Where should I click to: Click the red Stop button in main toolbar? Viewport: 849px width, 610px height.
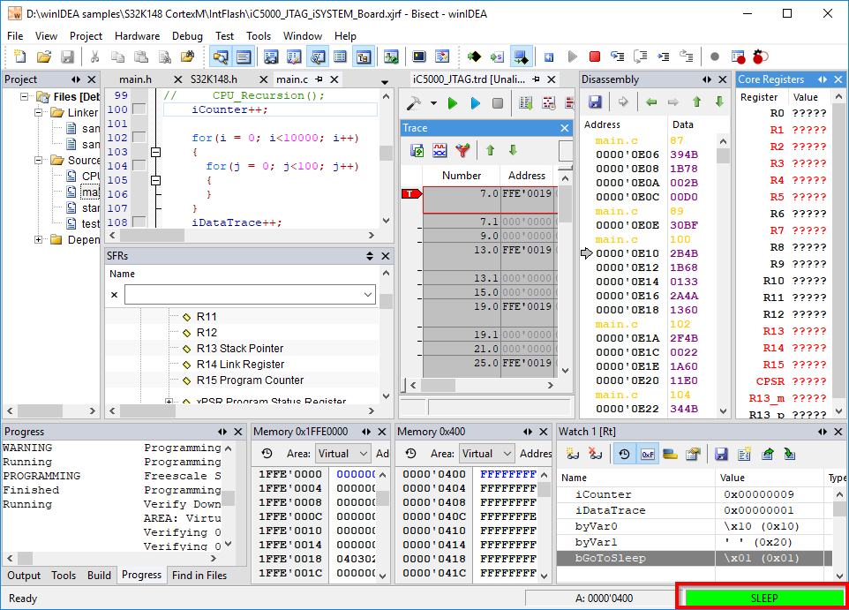coord(595,56)
